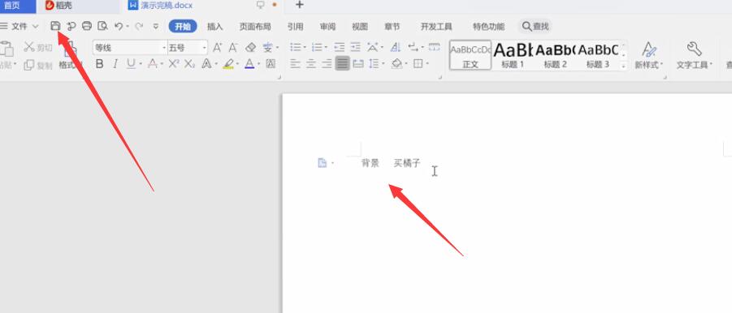Undo the last action
732x313 pixels.
[x=119, y=27]
